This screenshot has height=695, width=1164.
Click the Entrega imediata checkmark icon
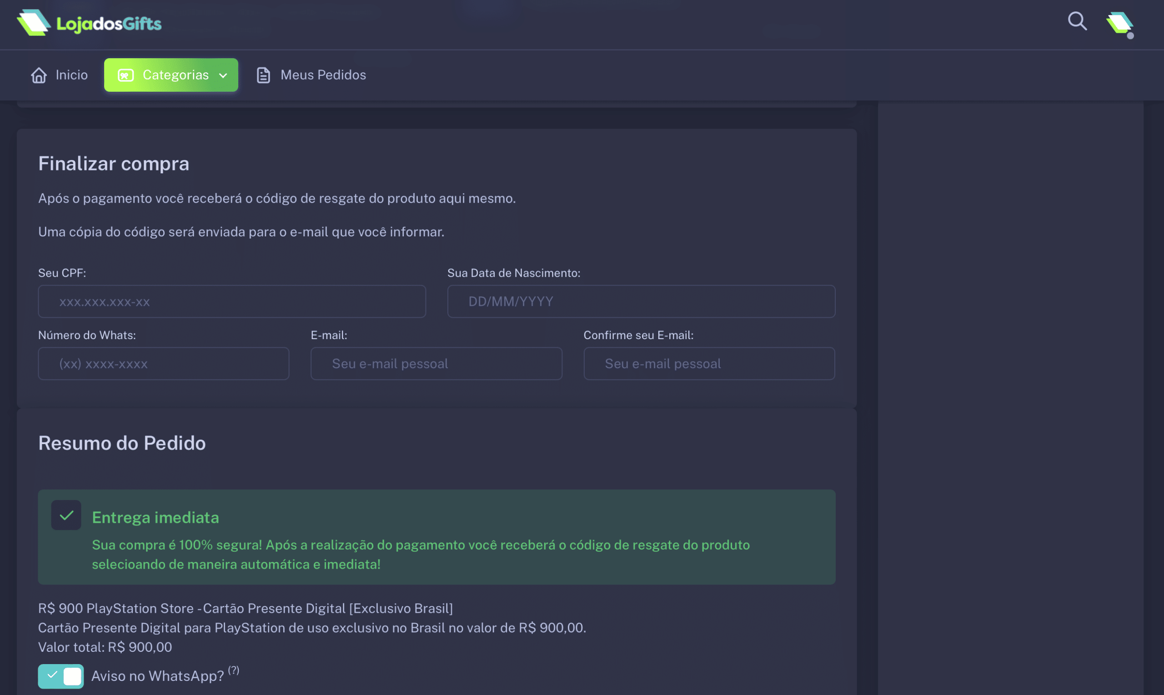pos(66,515)
